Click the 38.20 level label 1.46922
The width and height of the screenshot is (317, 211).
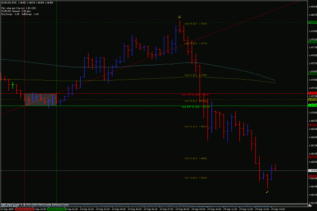[196, 127]
